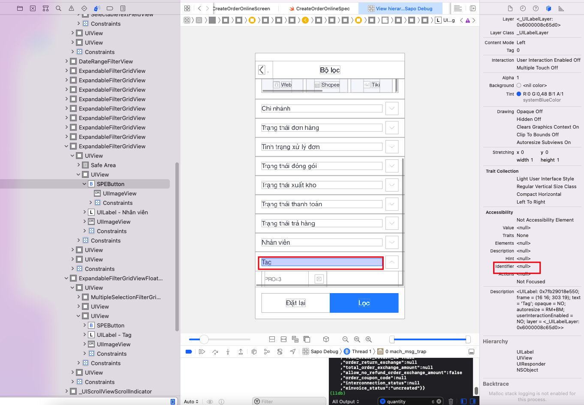584x405 pixels.
Task: Click the Step Out debug button
Action: pyautogui.click(x=241, y=351)
